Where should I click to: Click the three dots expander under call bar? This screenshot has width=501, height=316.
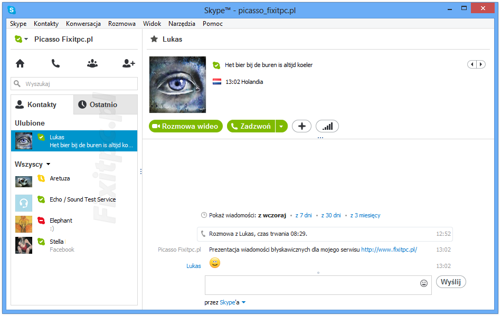point(320,138)
